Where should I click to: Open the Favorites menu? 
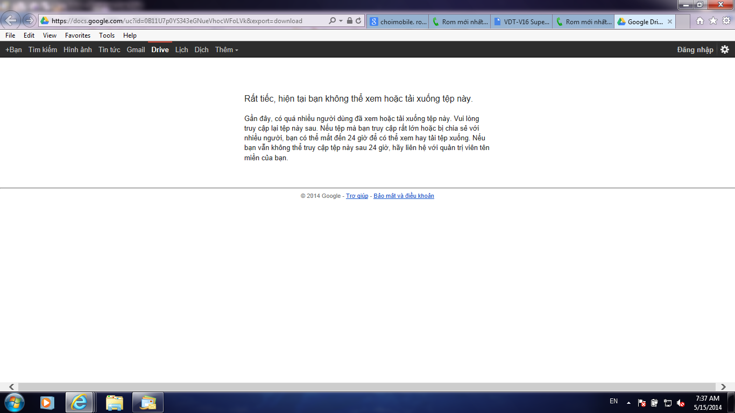click(77, 35)
